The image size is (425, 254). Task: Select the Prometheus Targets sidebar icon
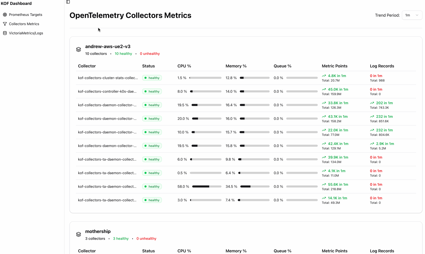(5, 15)
